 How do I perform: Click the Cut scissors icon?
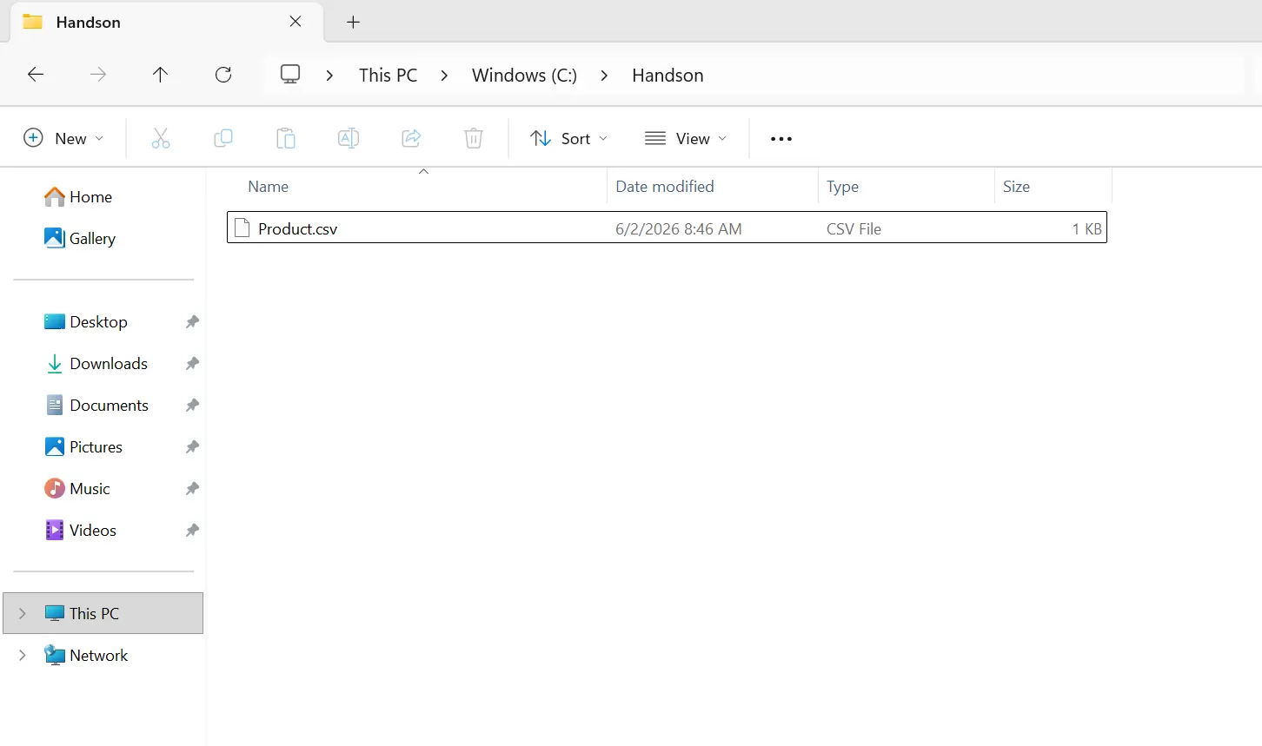(161, 138)
